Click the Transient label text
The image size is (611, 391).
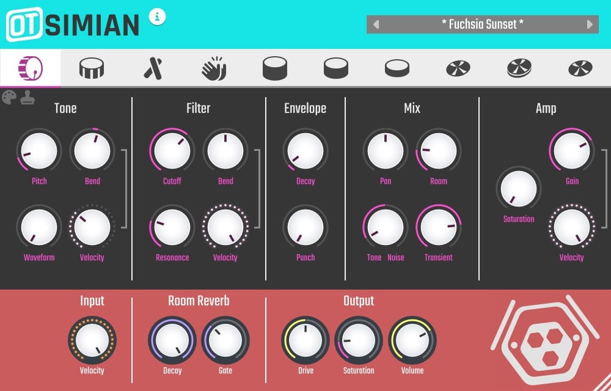[438, 257]
